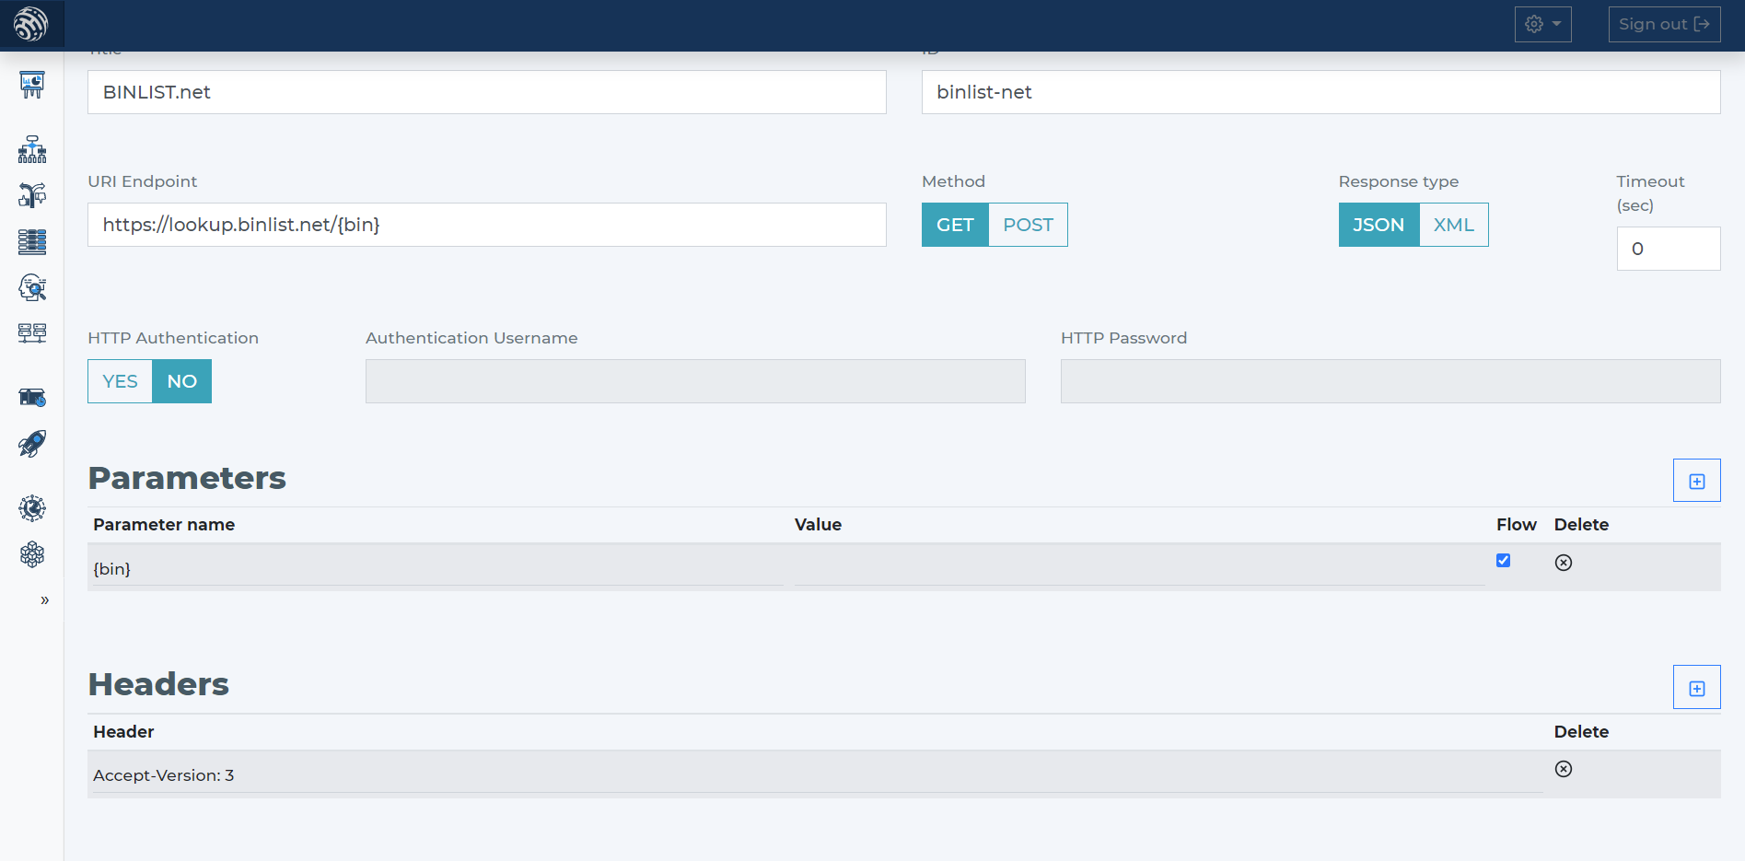Add a new parameter with plus icon
1745x861 pixels.
point(1696,481)
